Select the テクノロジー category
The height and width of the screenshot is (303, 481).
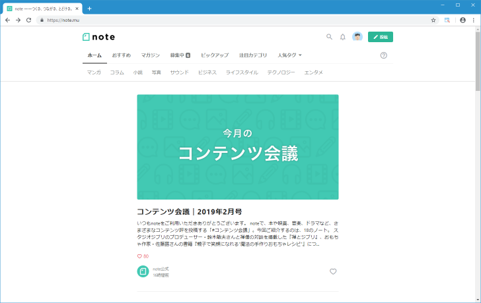coord(281,72)
